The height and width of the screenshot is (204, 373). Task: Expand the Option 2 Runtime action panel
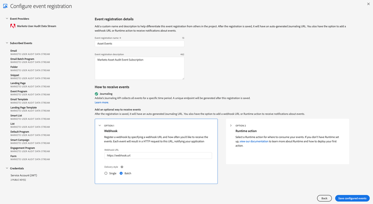pyautogui.click(x=231, y=126)
